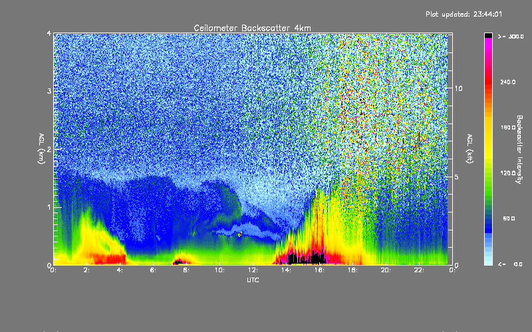Click the '4:' UTC tick label

tap(120, 270)
